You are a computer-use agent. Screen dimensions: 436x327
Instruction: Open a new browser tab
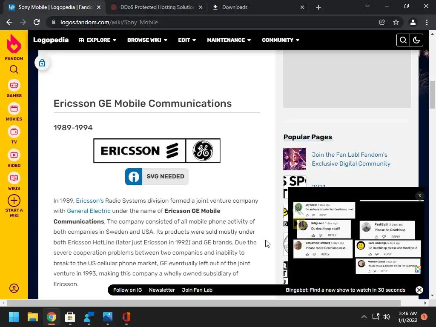318,7
